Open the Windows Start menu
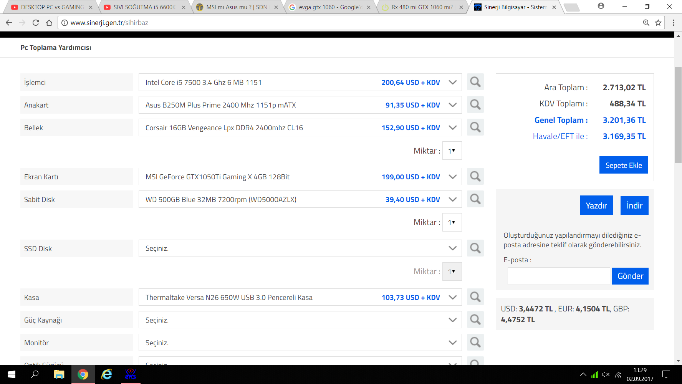Screen dimensions: 682x384 coord(12,374)
